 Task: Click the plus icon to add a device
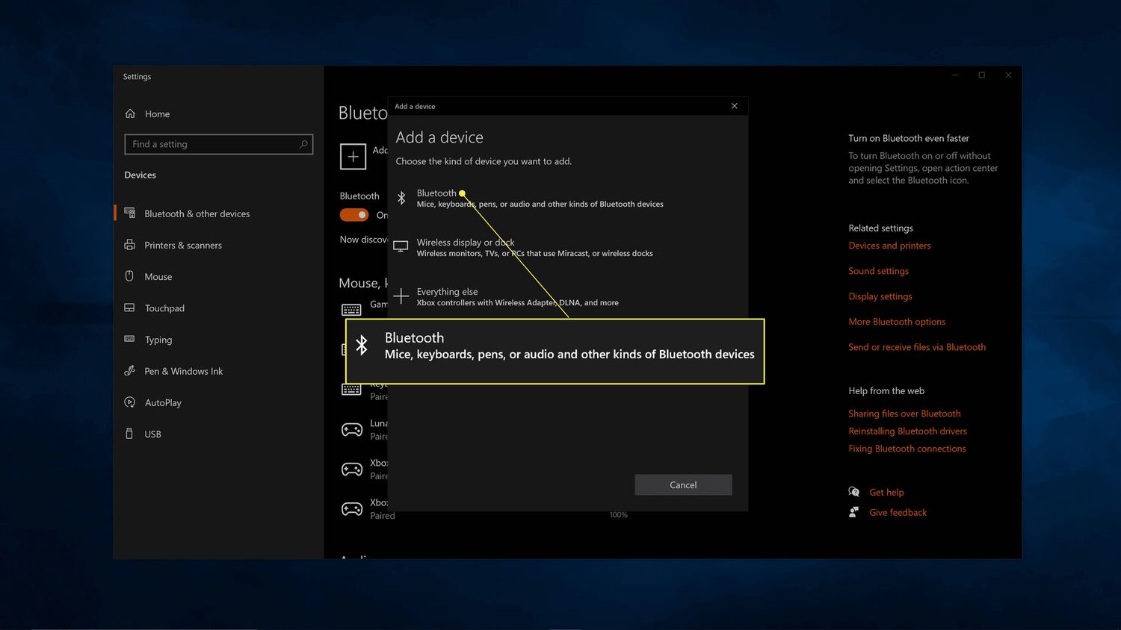pyautogui.click(x=353, y=157)
